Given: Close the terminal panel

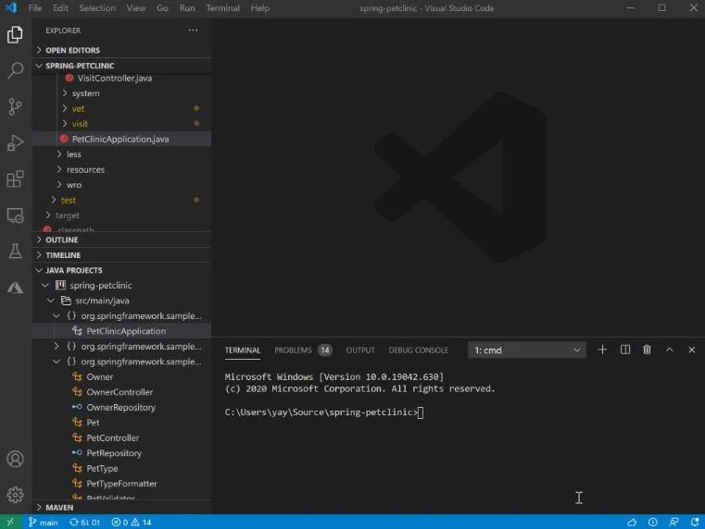Looking at the screenshot, I should click(691, 350).
